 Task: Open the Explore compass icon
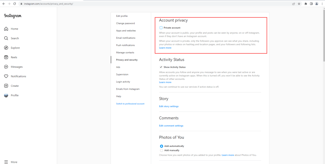(6, 48)
